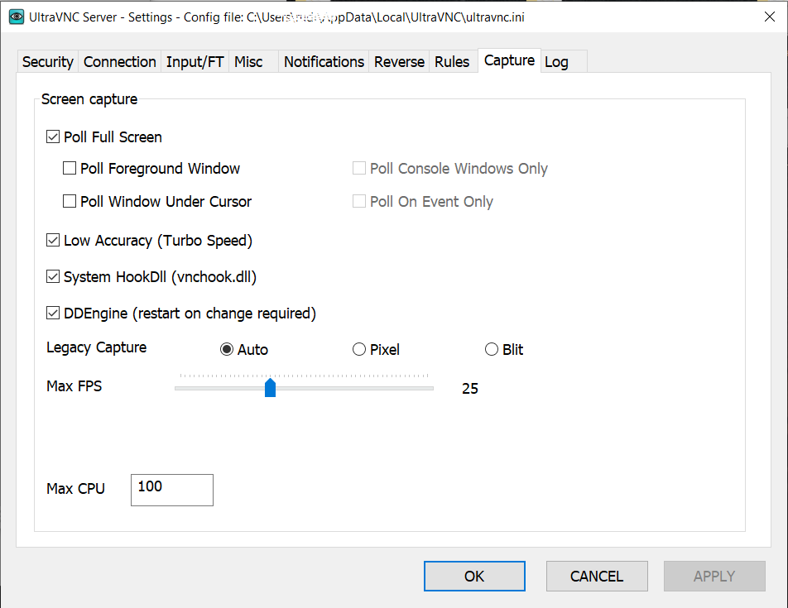This screenshot has height=608, width=788.
Task: Click the Max CPU label
Action: click(x=76, y=489)
